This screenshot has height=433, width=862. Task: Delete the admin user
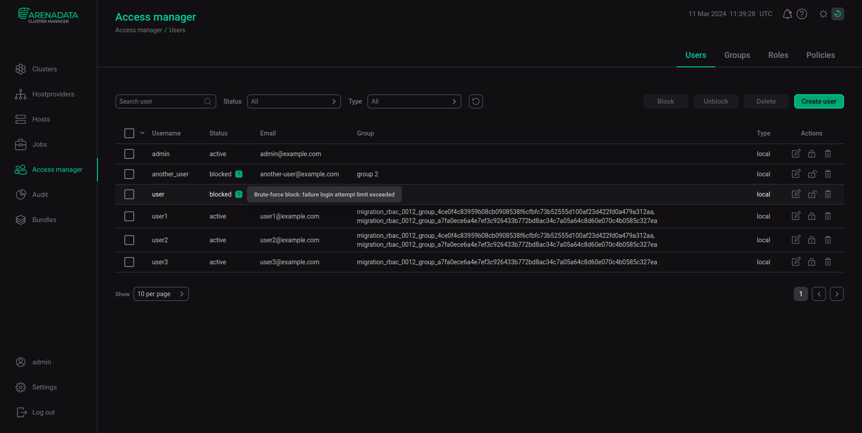point(828,154)
